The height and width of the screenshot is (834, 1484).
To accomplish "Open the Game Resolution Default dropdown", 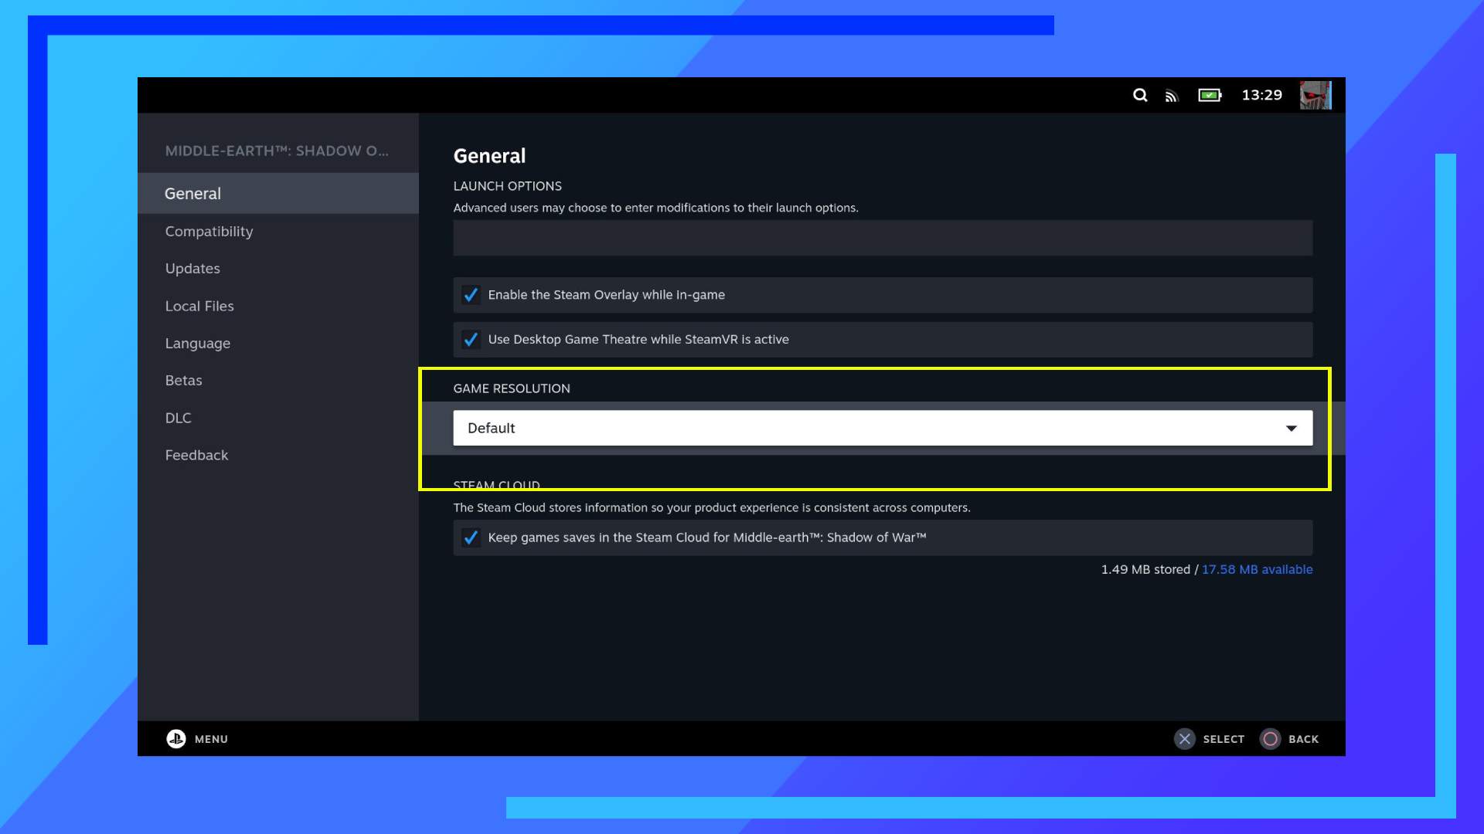I will tap(882, 428).
